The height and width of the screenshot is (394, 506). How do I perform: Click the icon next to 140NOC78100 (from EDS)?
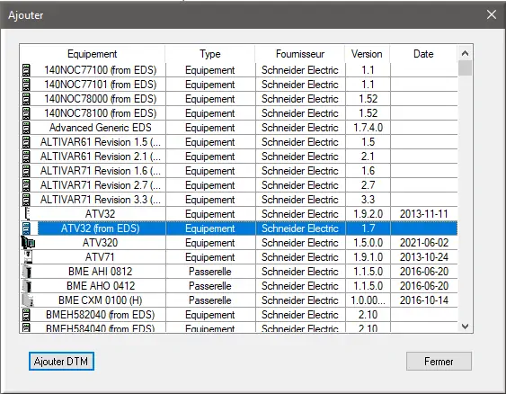(x=26, y=113)
